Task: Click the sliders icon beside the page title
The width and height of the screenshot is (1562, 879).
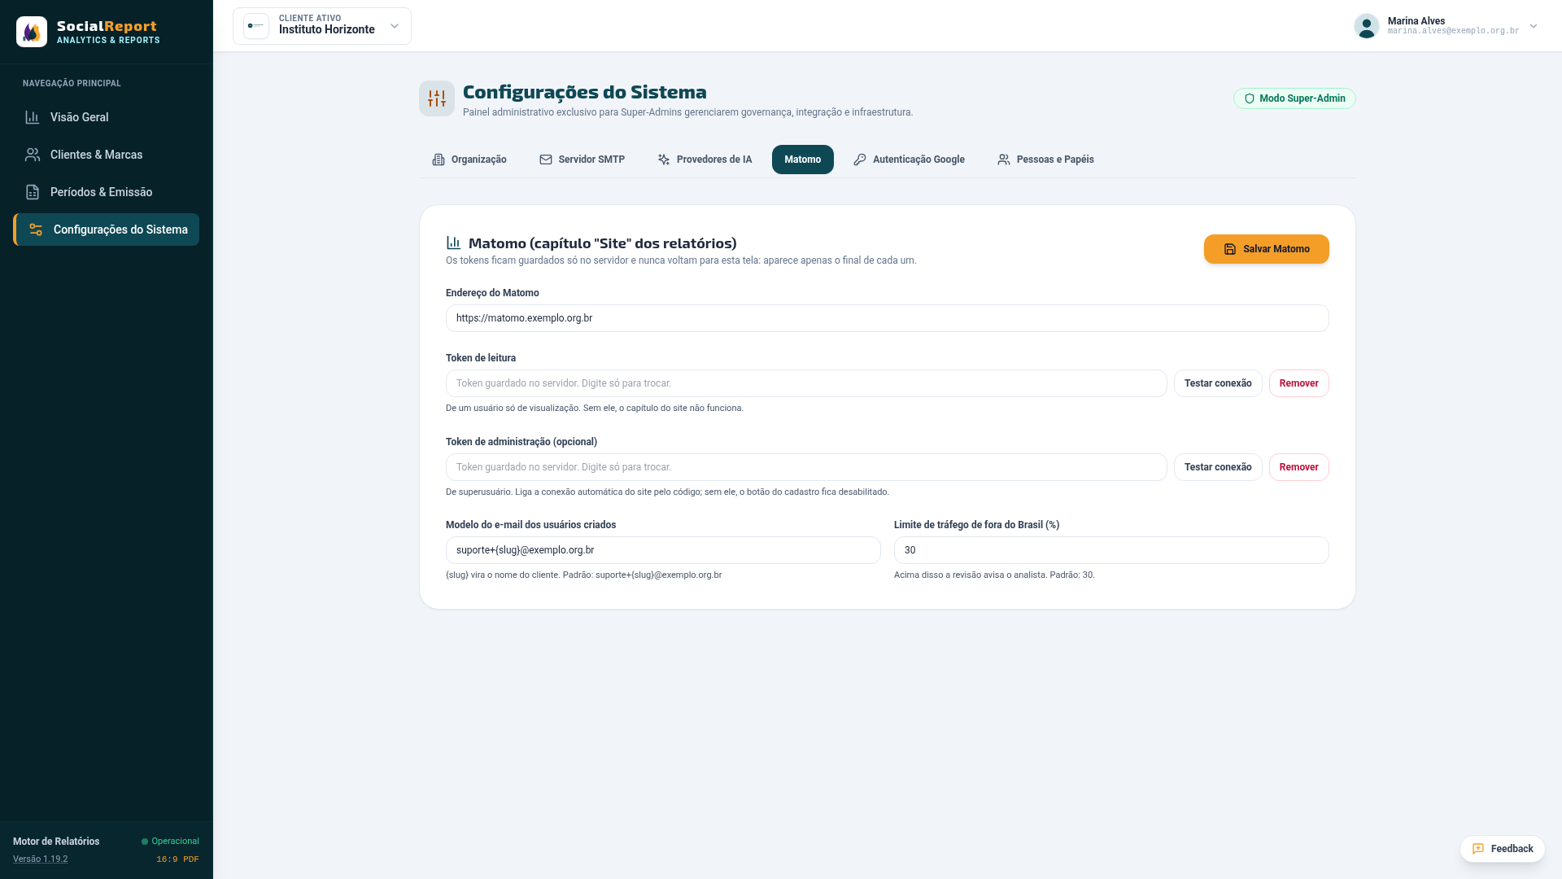Action: (437, 98)
